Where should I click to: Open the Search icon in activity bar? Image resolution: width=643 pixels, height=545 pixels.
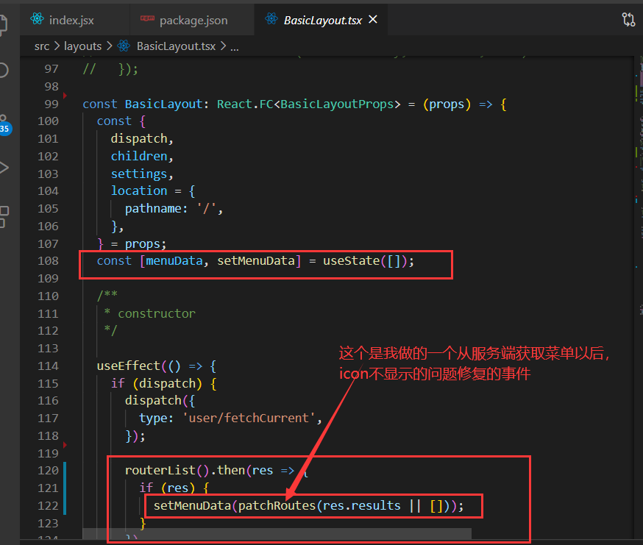click(x=3, y=70)
